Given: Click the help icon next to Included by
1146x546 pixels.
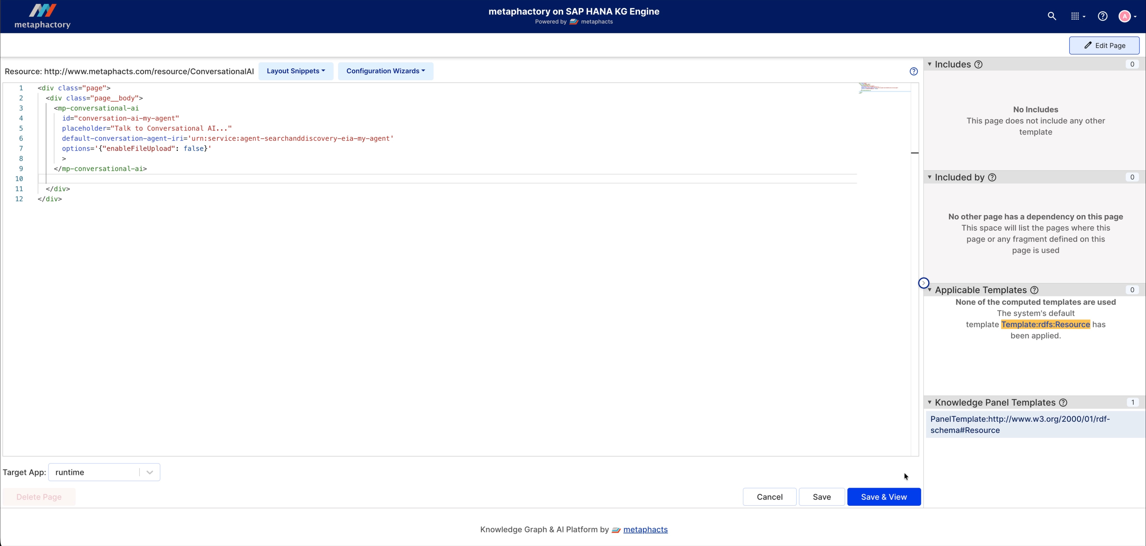Looking at the screenshot, I should (x=992, y=177).
